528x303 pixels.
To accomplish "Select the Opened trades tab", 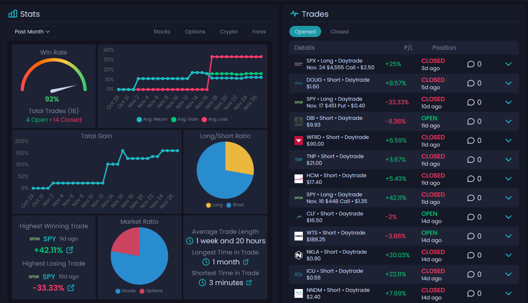I will pos(305,31).
